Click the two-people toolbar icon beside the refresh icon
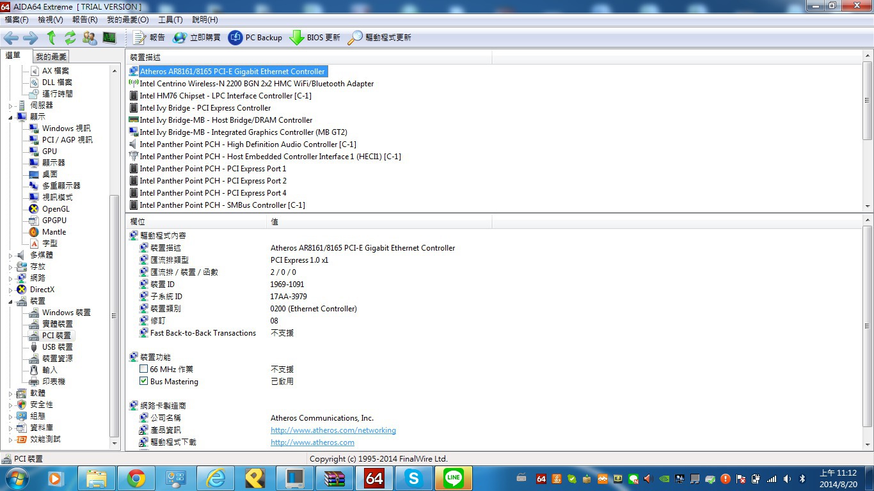Image resolution: width=874 pixels, height=491 pixels. 90,38
